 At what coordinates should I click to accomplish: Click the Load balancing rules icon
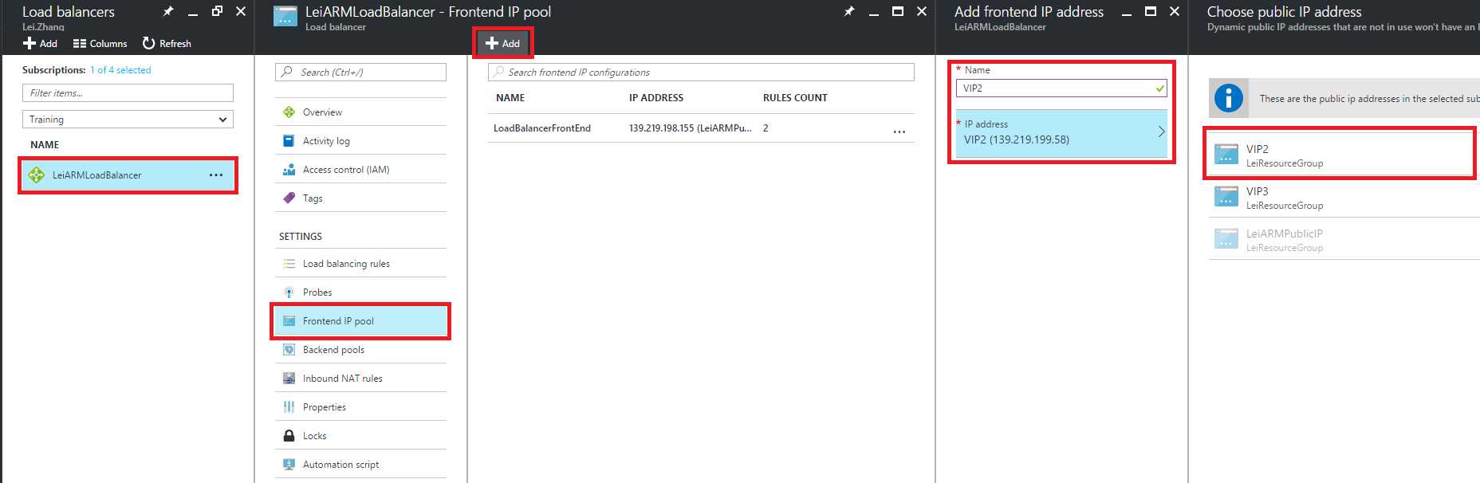point(289,264)
